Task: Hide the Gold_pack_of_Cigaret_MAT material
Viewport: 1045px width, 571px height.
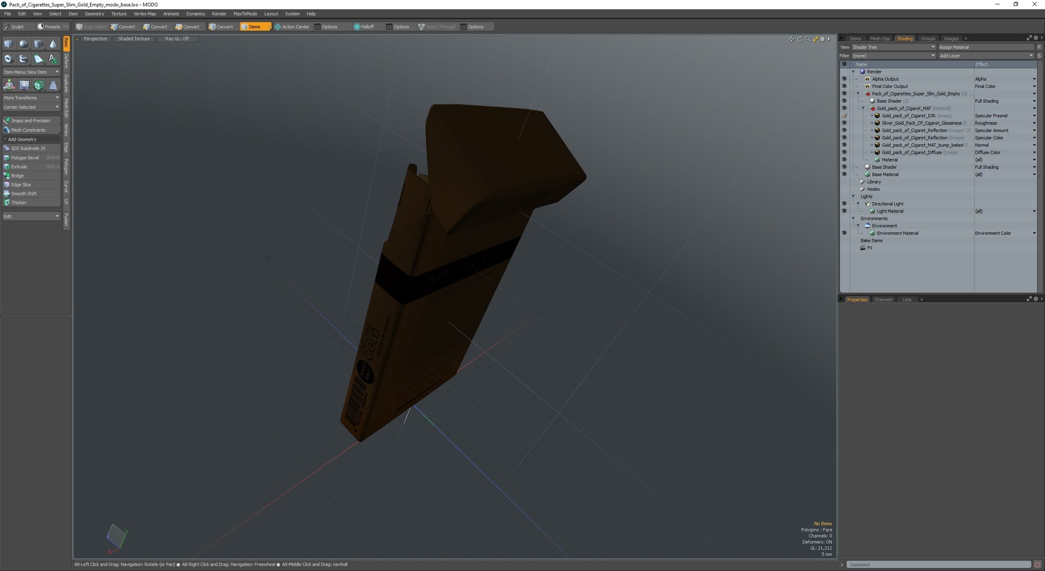Action: click(x=844, y=108)
